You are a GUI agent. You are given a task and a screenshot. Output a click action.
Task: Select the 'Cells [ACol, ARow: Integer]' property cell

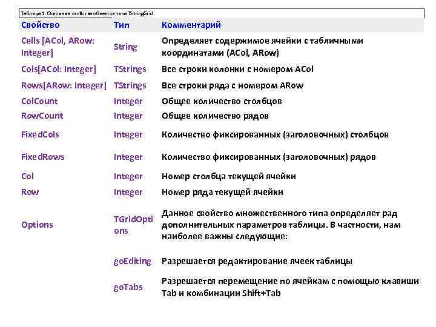pos(58,47)
